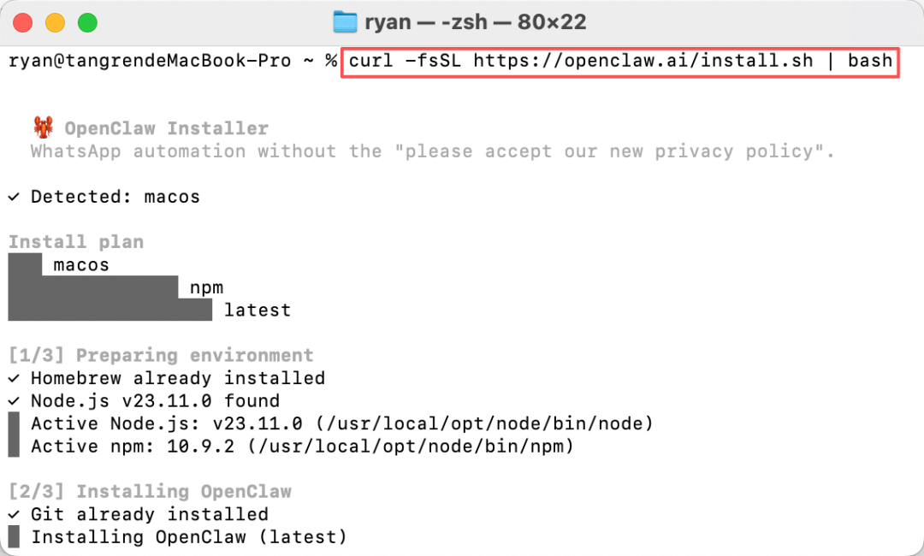Click the checkmark beside Node.js v23.11.0 found

tap(14, 401)
